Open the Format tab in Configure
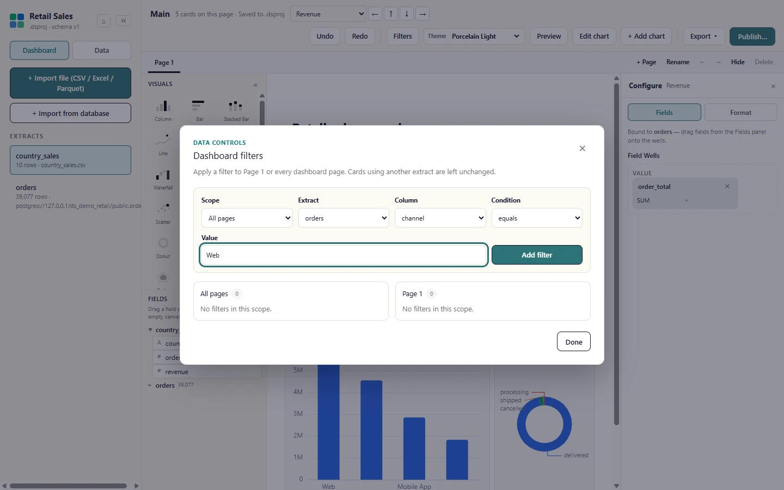 click(x=740, y=112)
